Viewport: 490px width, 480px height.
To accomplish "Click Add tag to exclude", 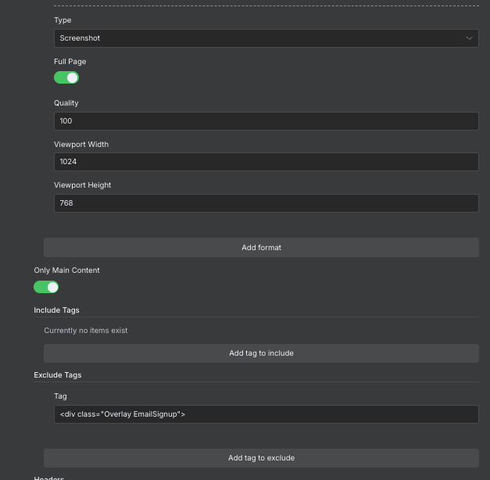I will (x=261, y=458).
